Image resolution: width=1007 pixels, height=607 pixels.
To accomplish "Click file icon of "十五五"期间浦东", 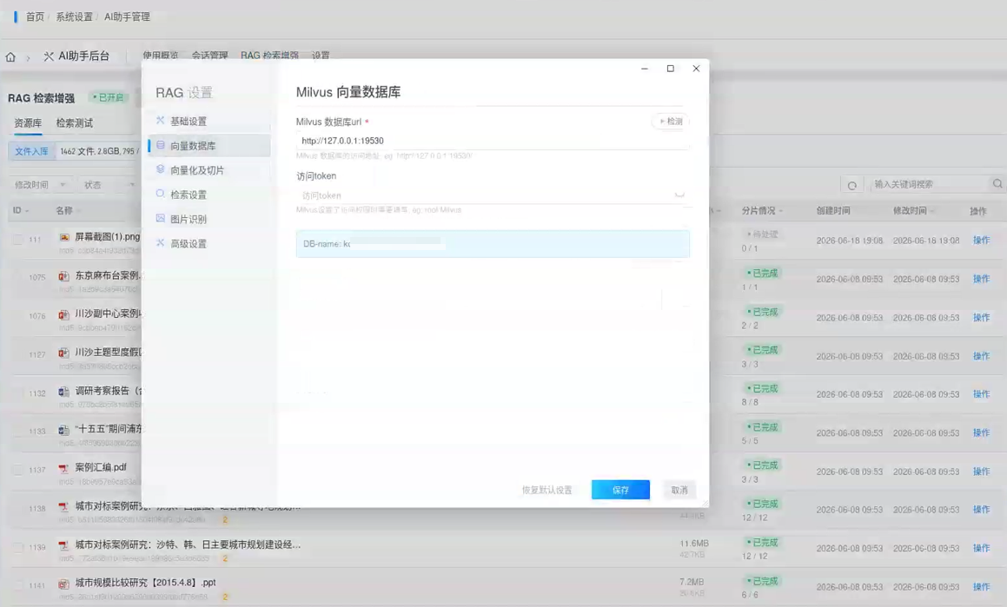I will pyautogui.click(x=63, y=430).
